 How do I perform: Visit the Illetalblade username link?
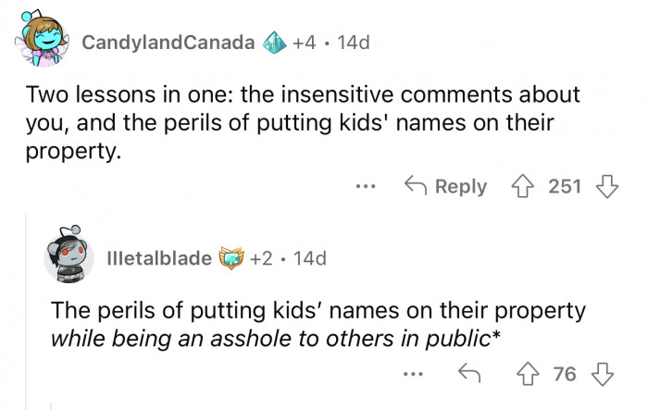[x=159, y=258]
